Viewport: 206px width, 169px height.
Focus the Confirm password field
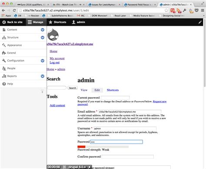(x=127, y=156)
